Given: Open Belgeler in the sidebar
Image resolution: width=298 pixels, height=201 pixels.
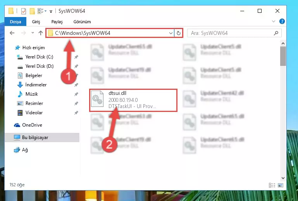Looking at the screenshot, I should (34, 76).
